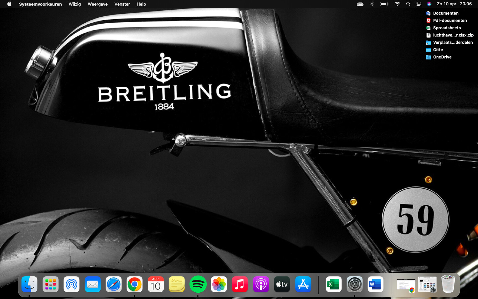Image resolution: width=478 pixels, height=299 pixels.
Task: Select the Pdf-documenten stack on desktop
Action: click(446, 21)
